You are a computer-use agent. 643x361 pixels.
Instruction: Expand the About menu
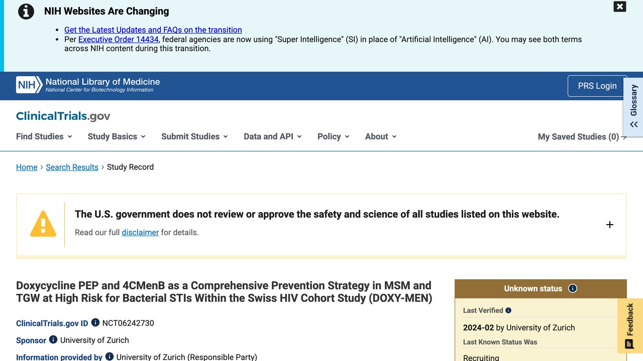(x=381, y=136)
